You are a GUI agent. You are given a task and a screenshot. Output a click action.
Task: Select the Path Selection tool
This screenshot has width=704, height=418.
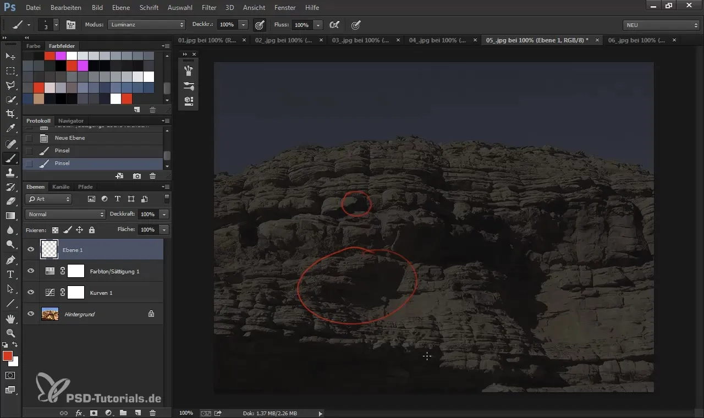10,288
